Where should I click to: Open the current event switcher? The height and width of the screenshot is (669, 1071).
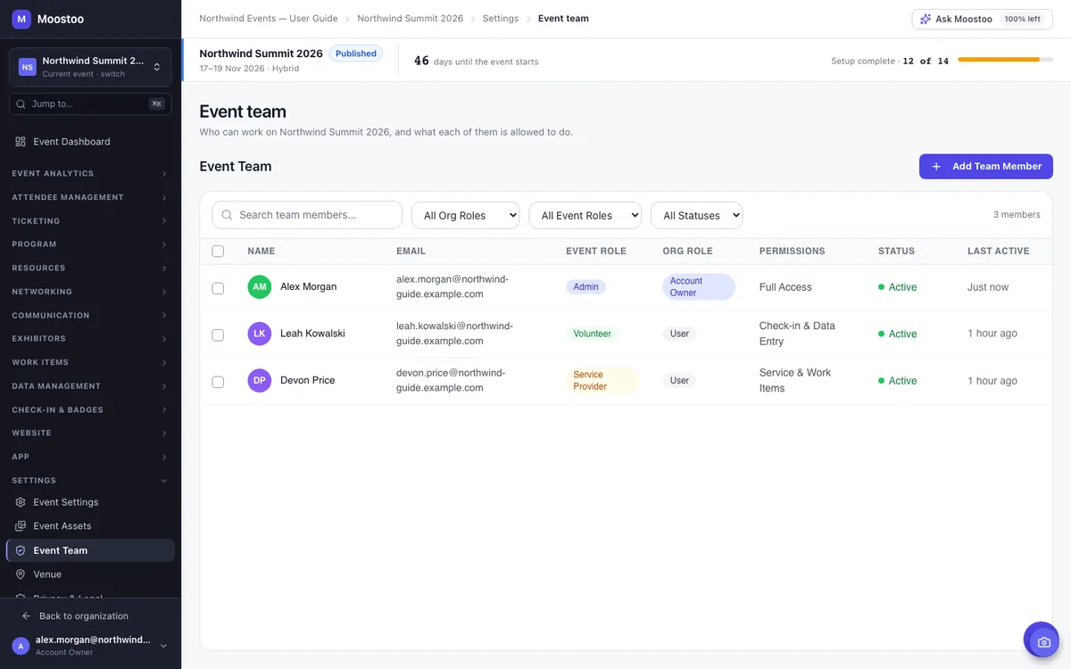click(x=90, y=67)
